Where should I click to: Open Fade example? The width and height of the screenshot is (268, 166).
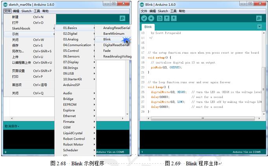tap(113, 51)
